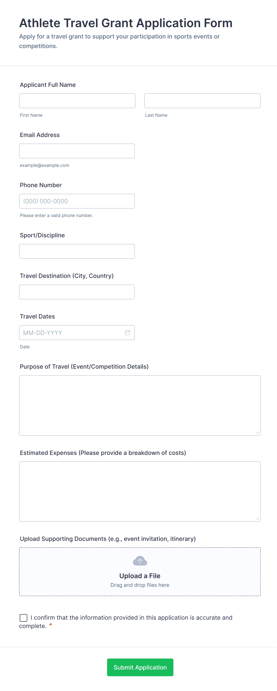277x691 pixels.
Task: Open the calendar date picker icon
Action: pos(128,333)
